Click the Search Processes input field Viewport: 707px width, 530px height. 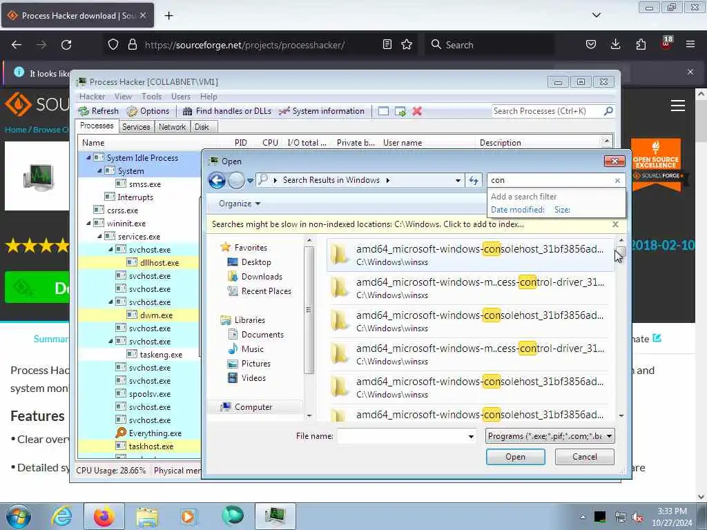coord(547,111)
